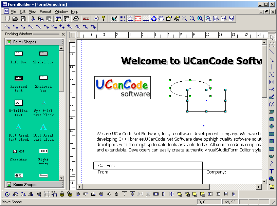Pick the Checkbox shape item
Image resolution: width=277 pixels, height=206 pixels.
19,156
